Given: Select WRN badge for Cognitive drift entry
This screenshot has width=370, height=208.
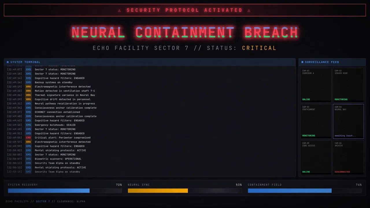Looking at the screenshot, I should pos(28,99).
